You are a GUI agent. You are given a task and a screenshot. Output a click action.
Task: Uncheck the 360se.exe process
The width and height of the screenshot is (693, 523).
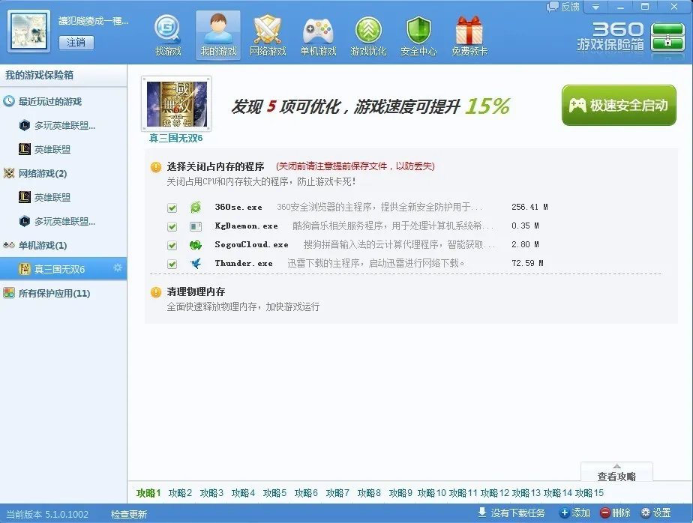click(172, 206)
